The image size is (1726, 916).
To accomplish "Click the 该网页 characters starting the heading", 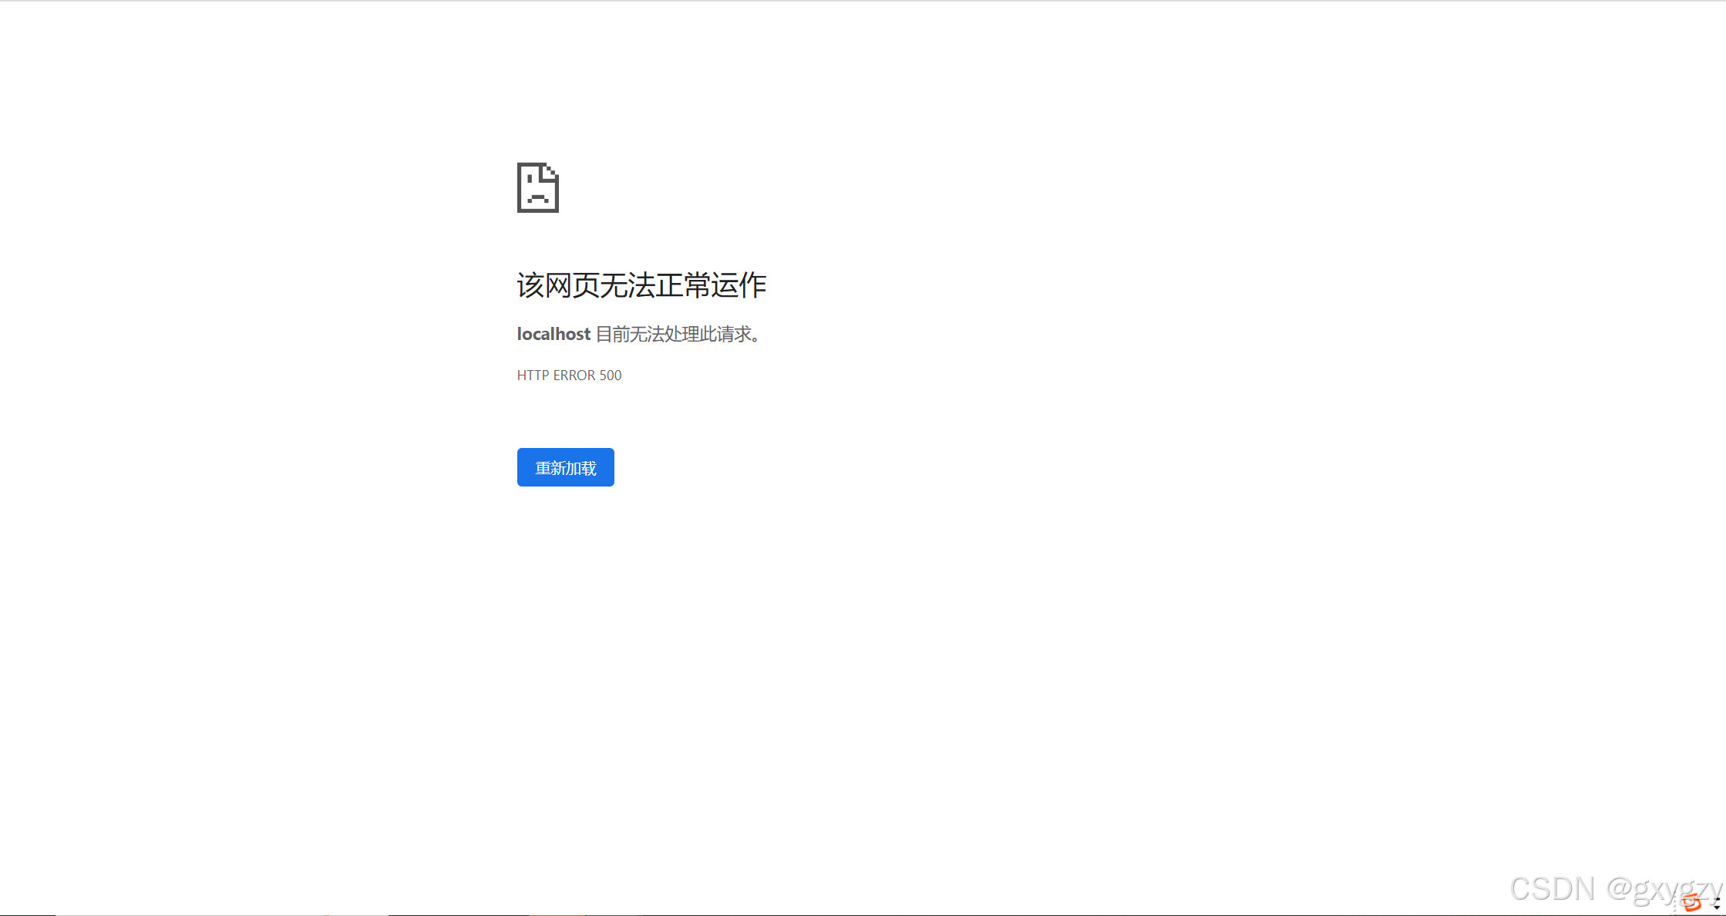I will (x=557, y=285).
